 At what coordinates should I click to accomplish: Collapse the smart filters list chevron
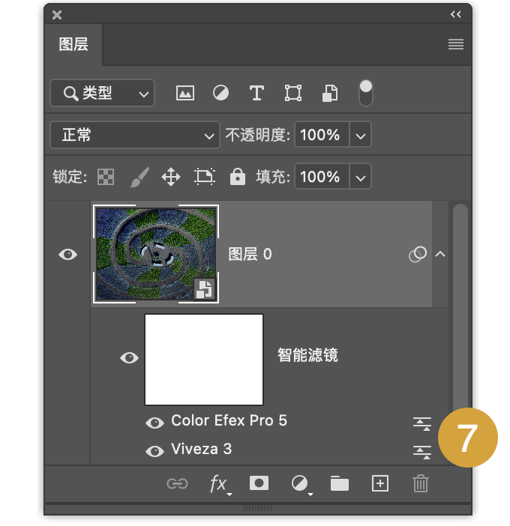[x=440, y=254]
